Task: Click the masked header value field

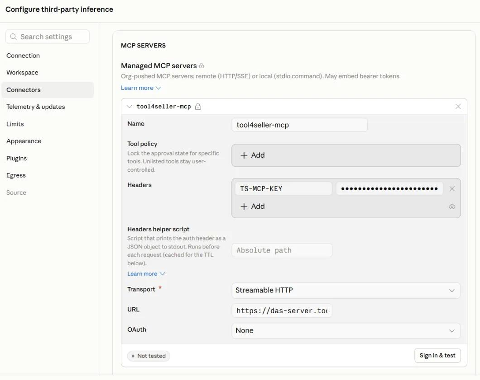Action: coord(389,189)
